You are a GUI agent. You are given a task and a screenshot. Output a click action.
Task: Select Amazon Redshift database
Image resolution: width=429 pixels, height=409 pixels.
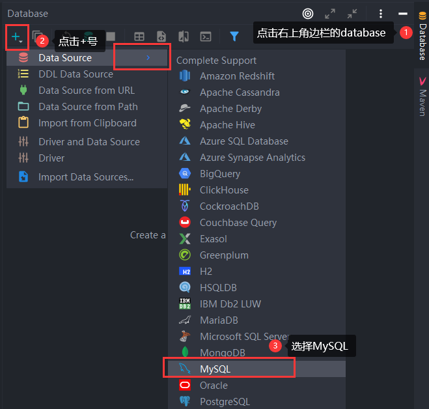tap(257, 76)
